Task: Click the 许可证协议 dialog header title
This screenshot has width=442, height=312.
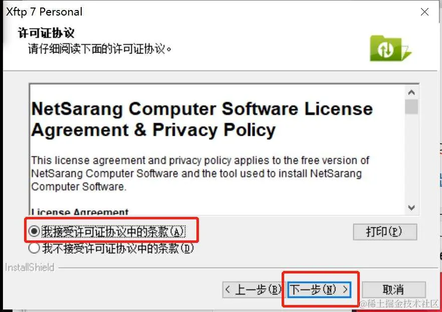Action: [x=46, y=33]
